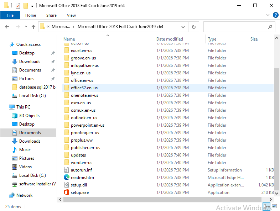This screenshot has width=280, height=211.
Task: Select the autorun.inf file icon
Action: [x=66, y=170]
